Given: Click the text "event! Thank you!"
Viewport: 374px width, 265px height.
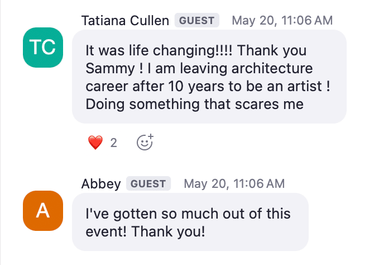Looking at the screenshot, I should coord(145,231).
